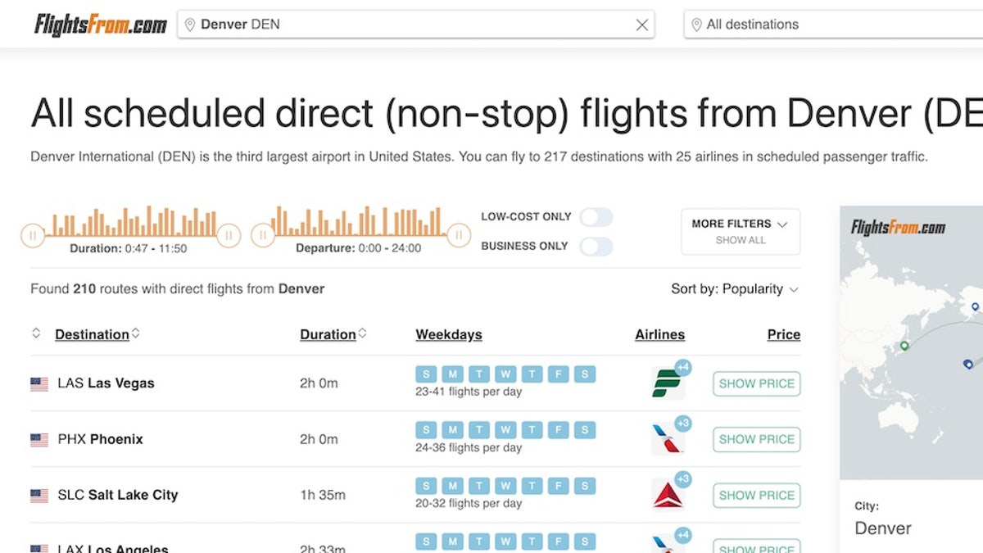Sort by the Duration column header
The image size is (983, 553).
click(328, 334)
